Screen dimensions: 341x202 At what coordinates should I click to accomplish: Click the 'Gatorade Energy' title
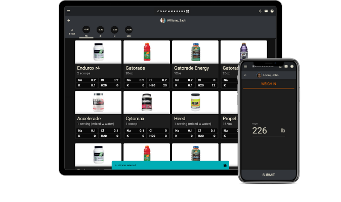pos(191,68)
